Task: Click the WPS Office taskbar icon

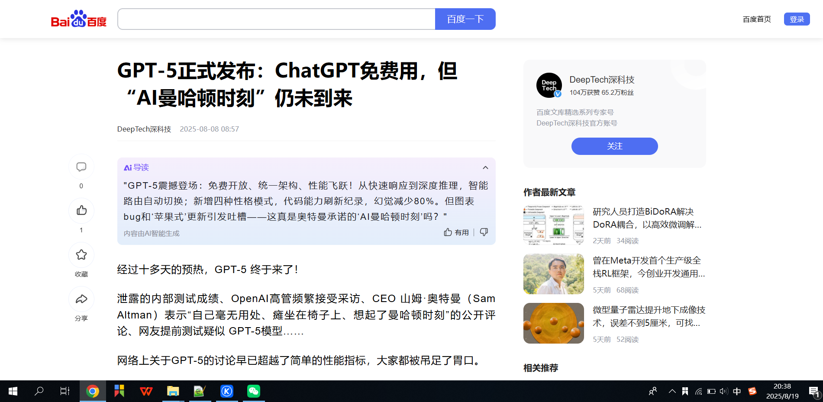Action: tap(146, 391)
